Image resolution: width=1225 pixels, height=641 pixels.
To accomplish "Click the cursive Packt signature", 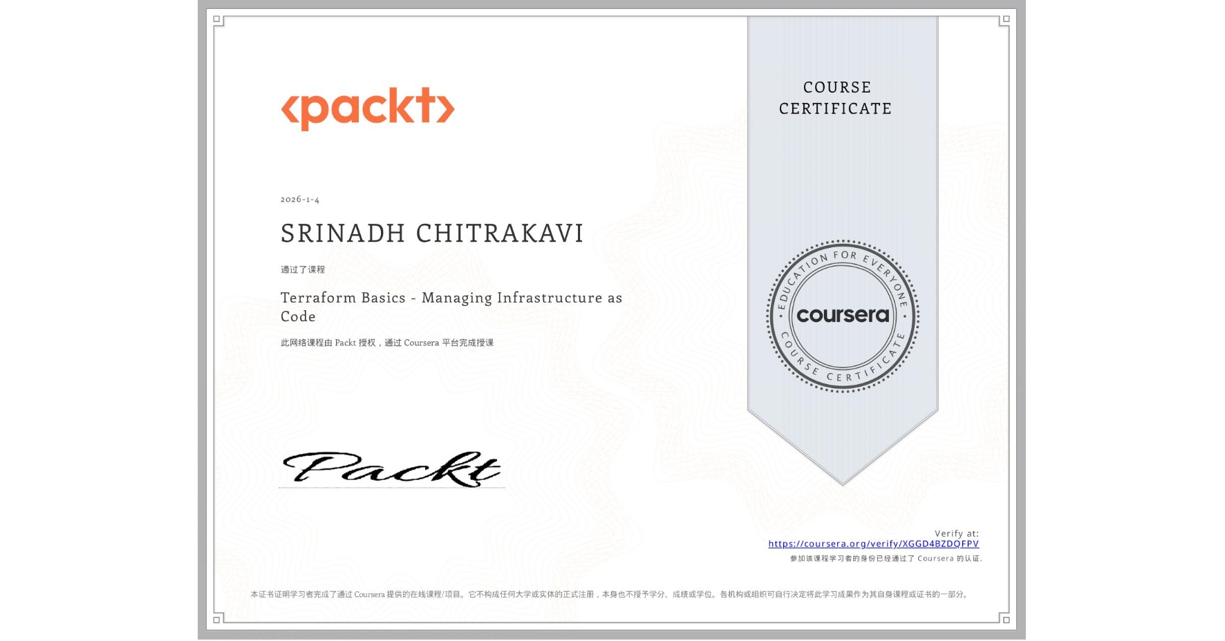I will tap(391, 468).
